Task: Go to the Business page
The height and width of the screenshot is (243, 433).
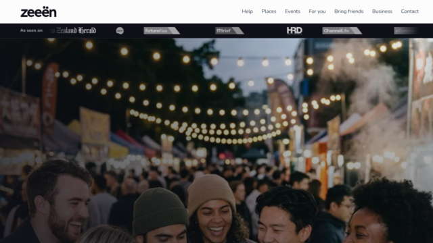Action: [x=382, y=11]
